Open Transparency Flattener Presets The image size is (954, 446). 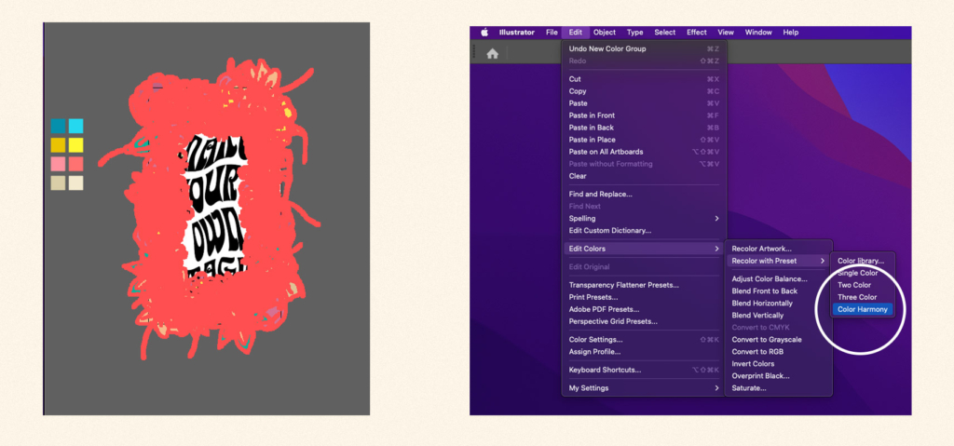point(645,285)
